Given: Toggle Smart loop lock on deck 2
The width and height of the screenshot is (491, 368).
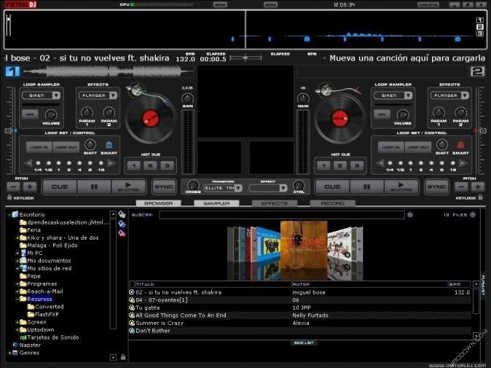Looking at the screenshot, I should [x=460, y=145].
